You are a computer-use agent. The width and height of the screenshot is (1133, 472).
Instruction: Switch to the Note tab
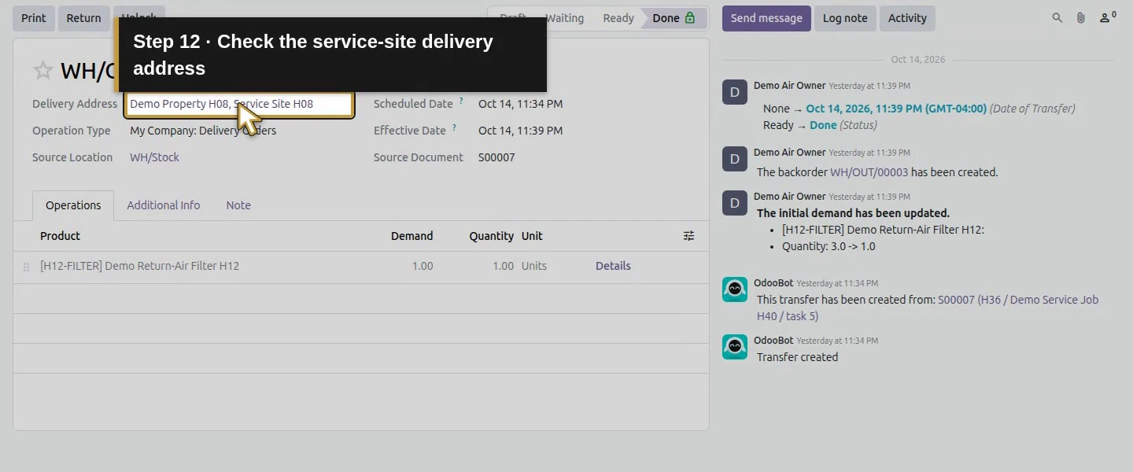coord(238,205)
